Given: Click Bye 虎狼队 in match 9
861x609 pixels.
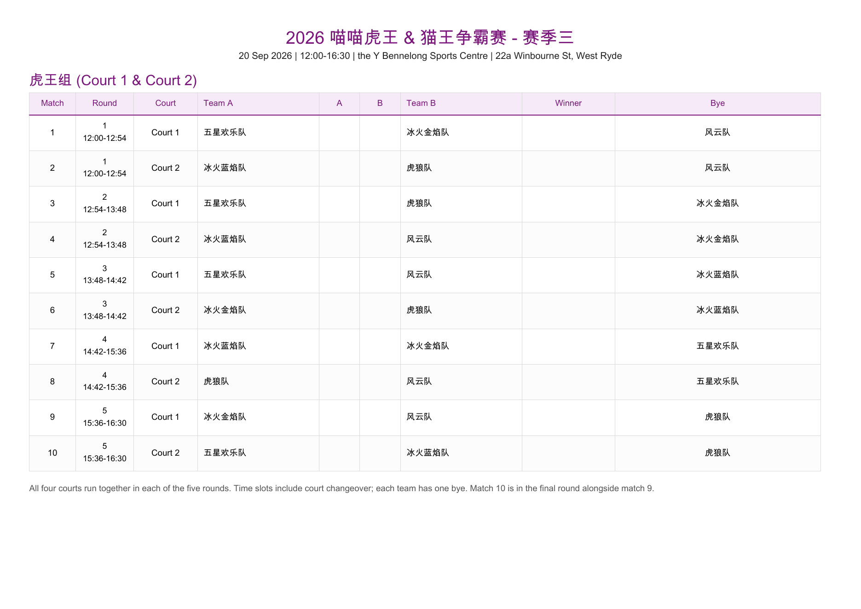Looking at the screenshot, I should (717, 417).
